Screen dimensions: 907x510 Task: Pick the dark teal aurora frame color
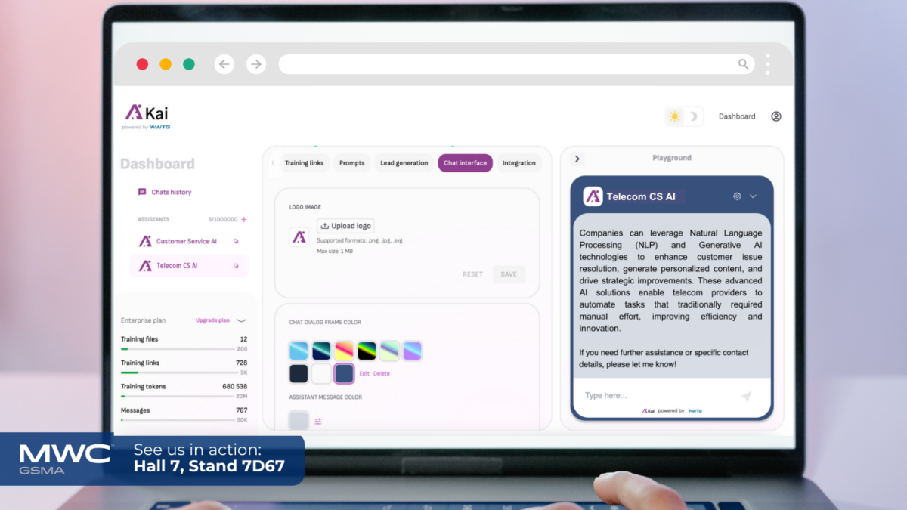pyautogui.click(x=322, y=351)
